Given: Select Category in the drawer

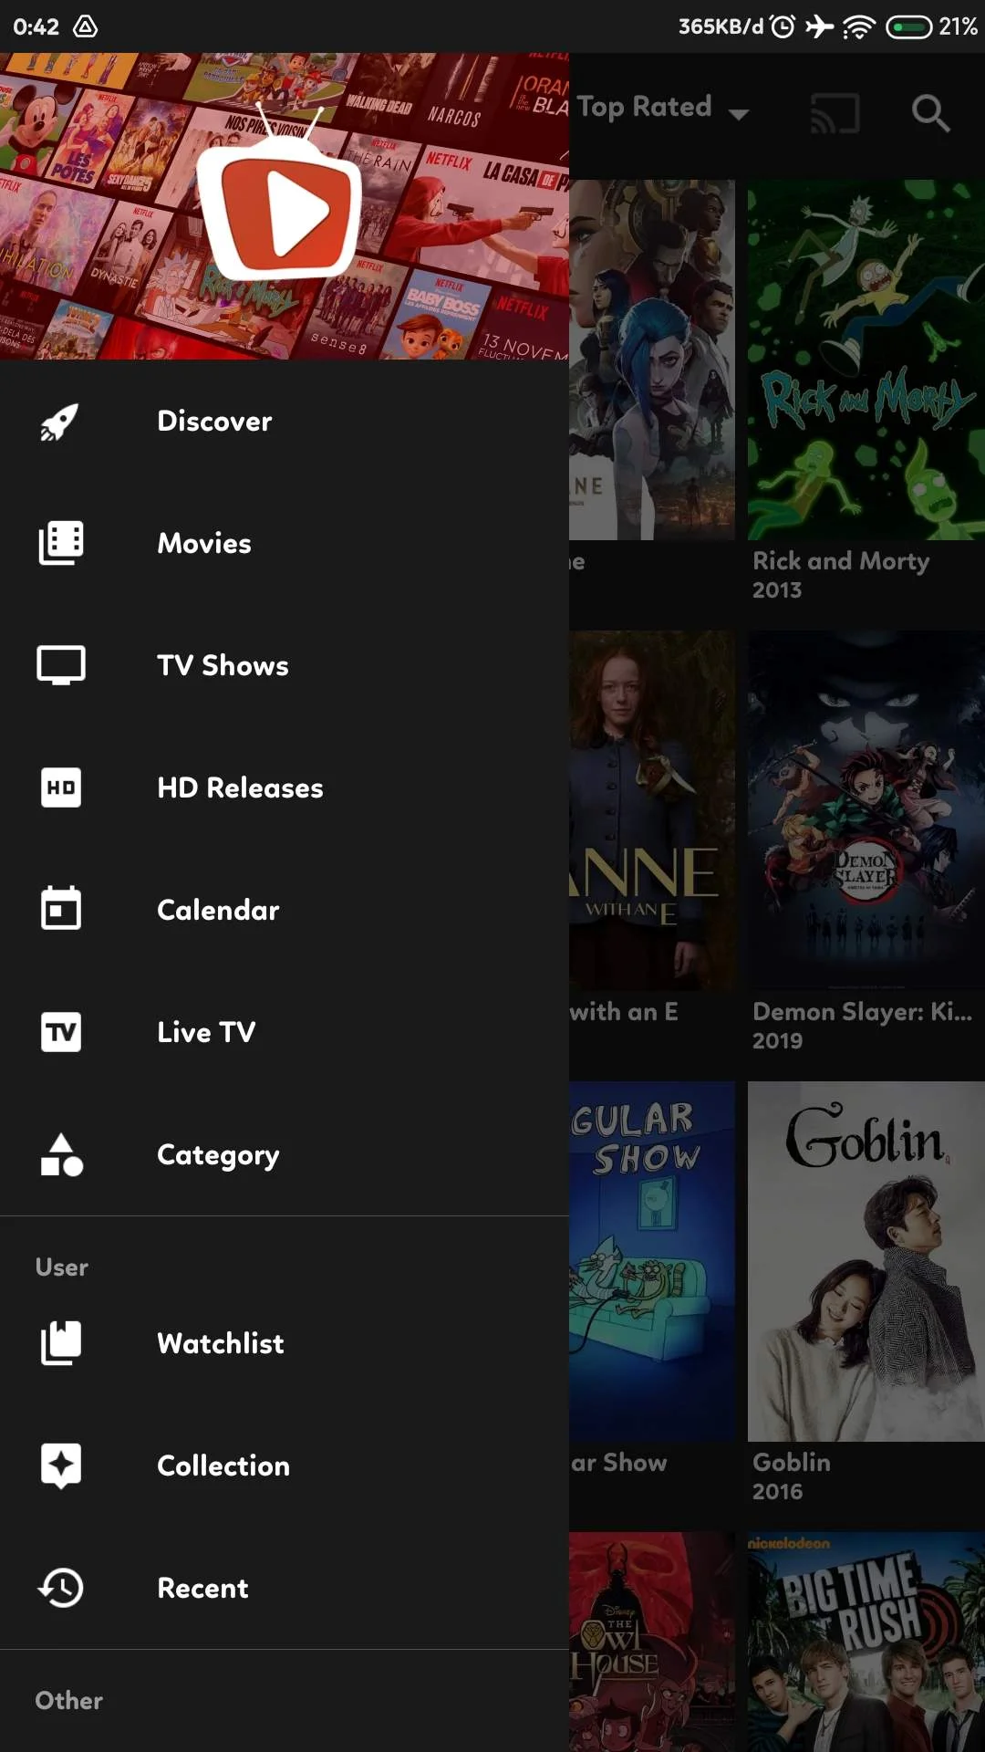Looking at the screenshot, I should pyautogui.click(x=285, y=1154).
